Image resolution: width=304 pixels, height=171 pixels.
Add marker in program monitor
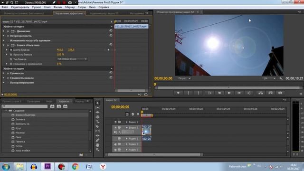pyautogui.click(x=178, y=93)
